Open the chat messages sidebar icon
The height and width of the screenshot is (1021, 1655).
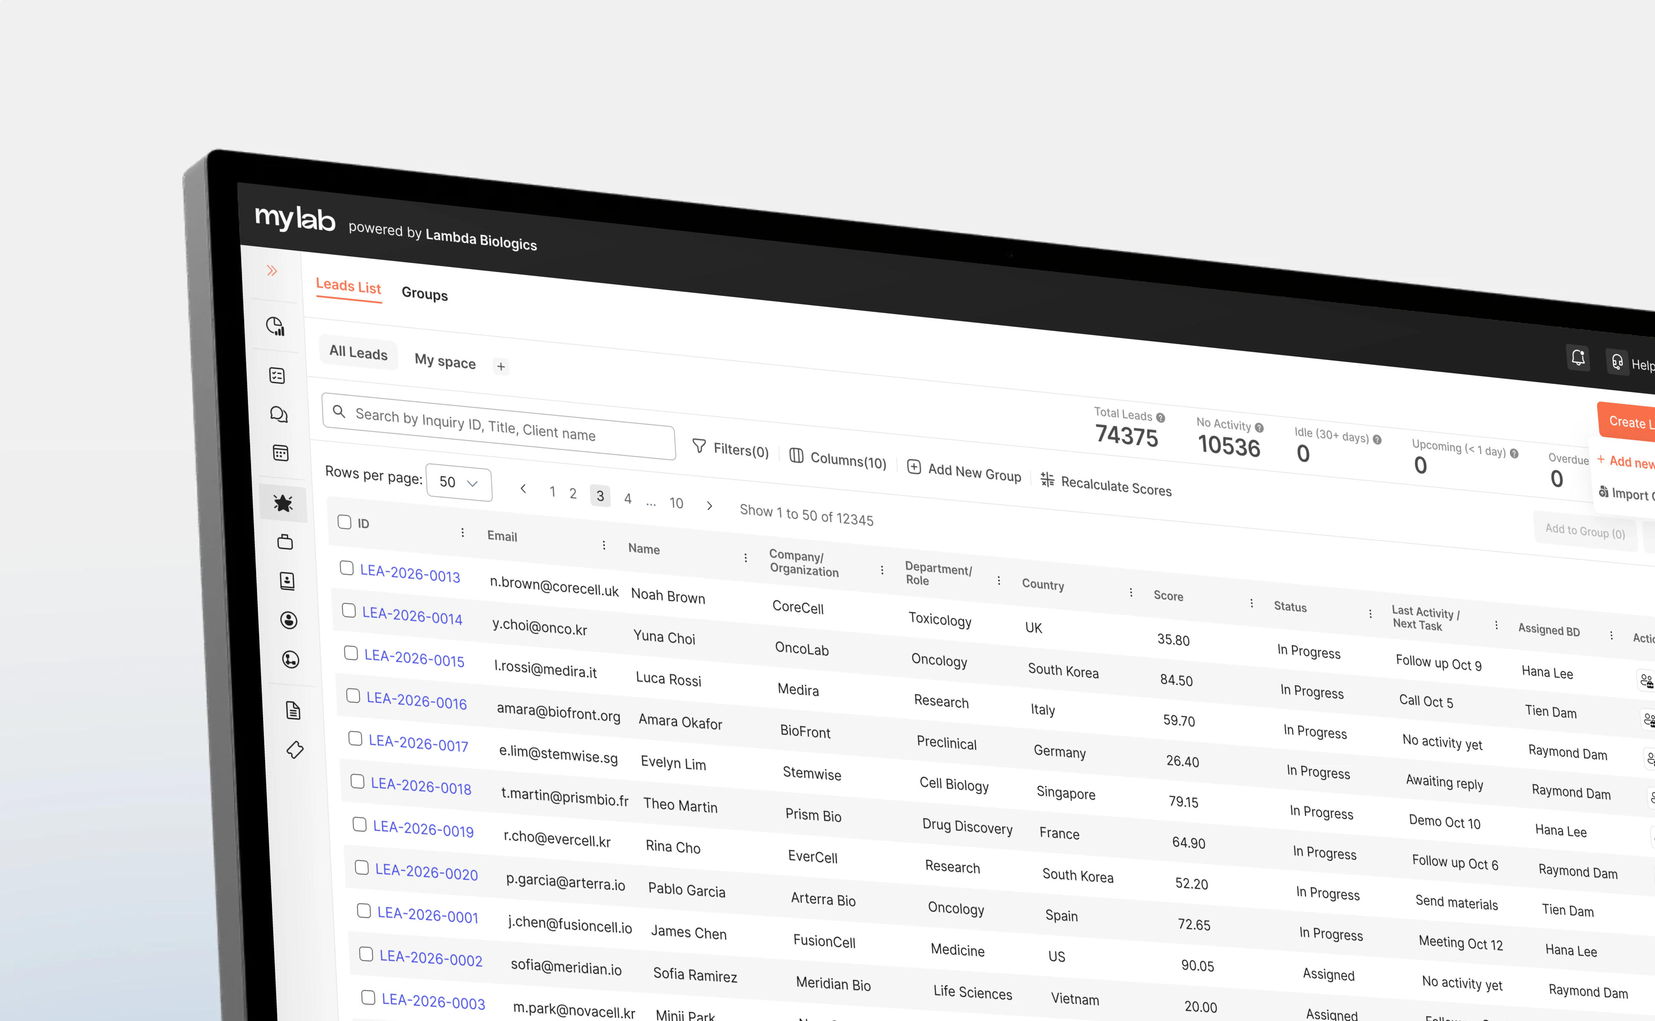click(x=279, y=414)
